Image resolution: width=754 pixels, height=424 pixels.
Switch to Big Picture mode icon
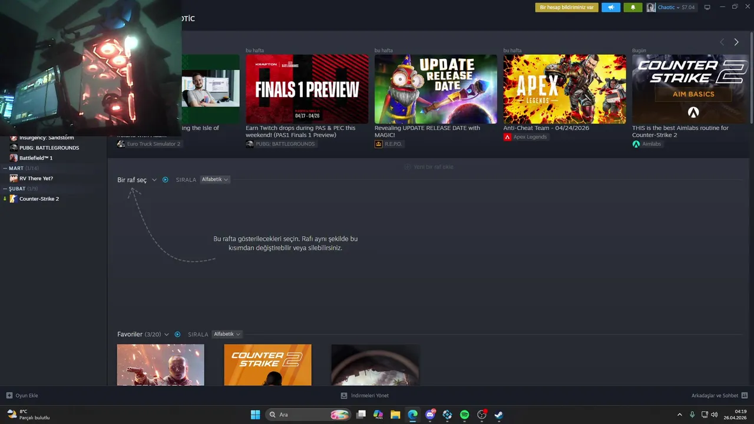tap(707, 8)
